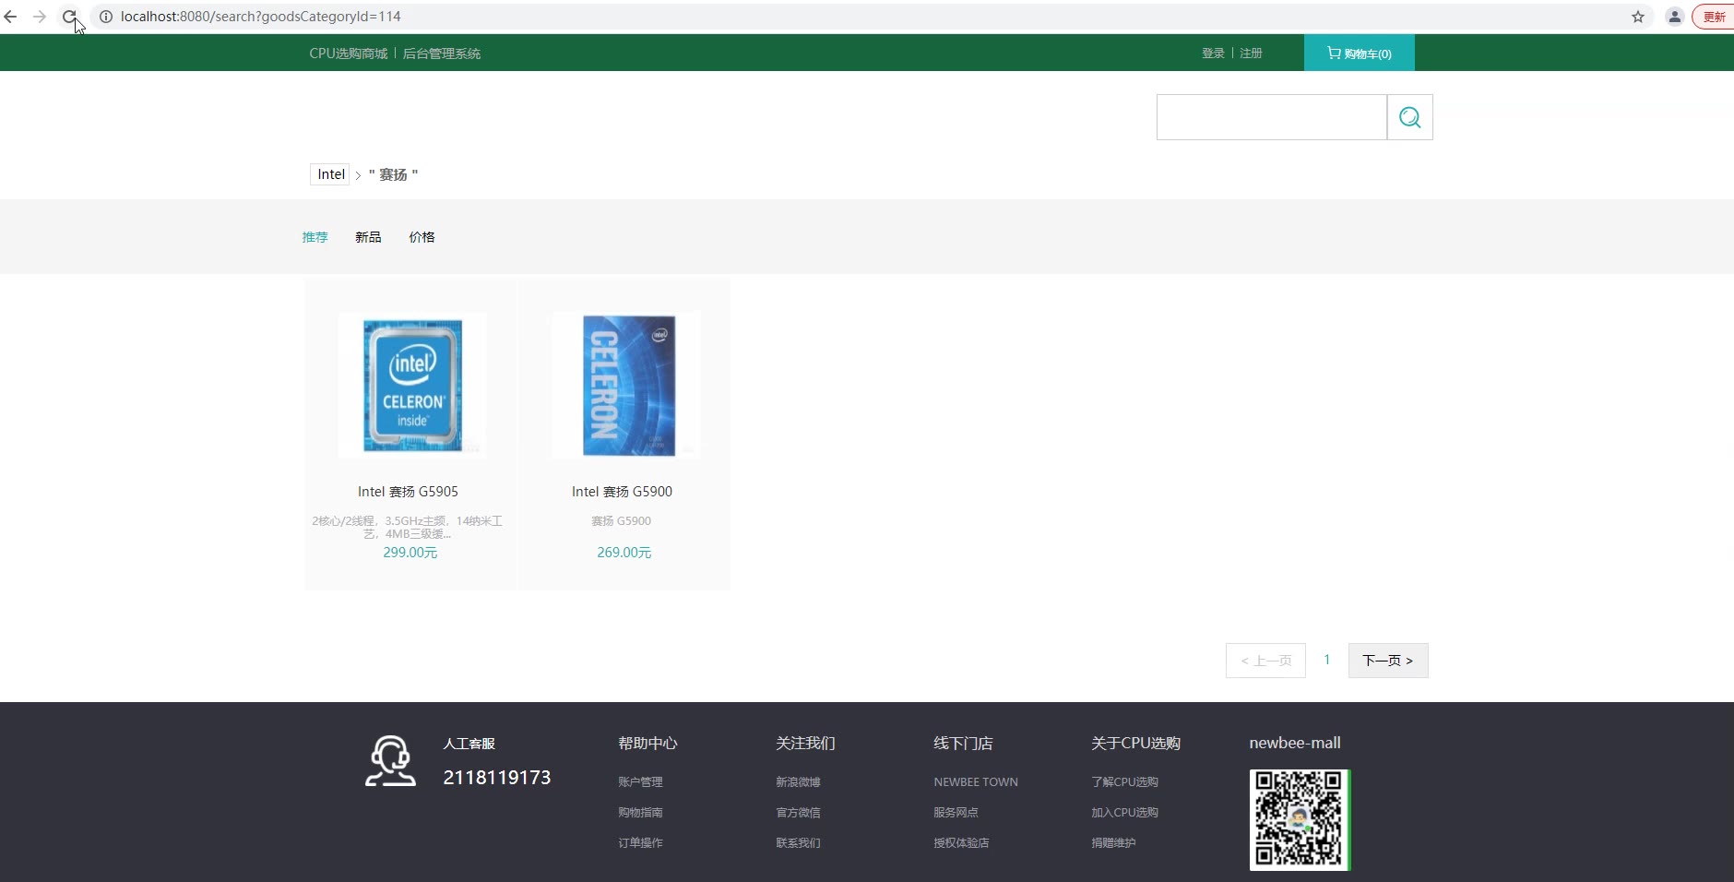Open NEWBEE TOWN store link
The height and width of the screenshot is (882, 1734).
(976, 781)
